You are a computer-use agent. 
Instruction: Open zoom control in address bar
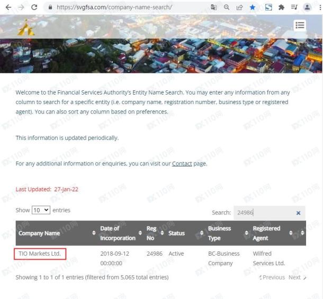(227, 7)
